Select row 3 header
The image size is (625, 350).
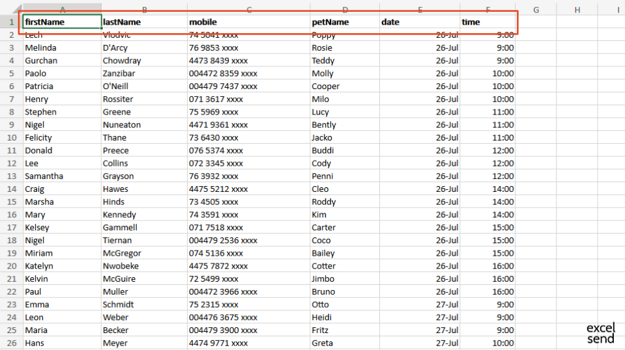[12, 47]
